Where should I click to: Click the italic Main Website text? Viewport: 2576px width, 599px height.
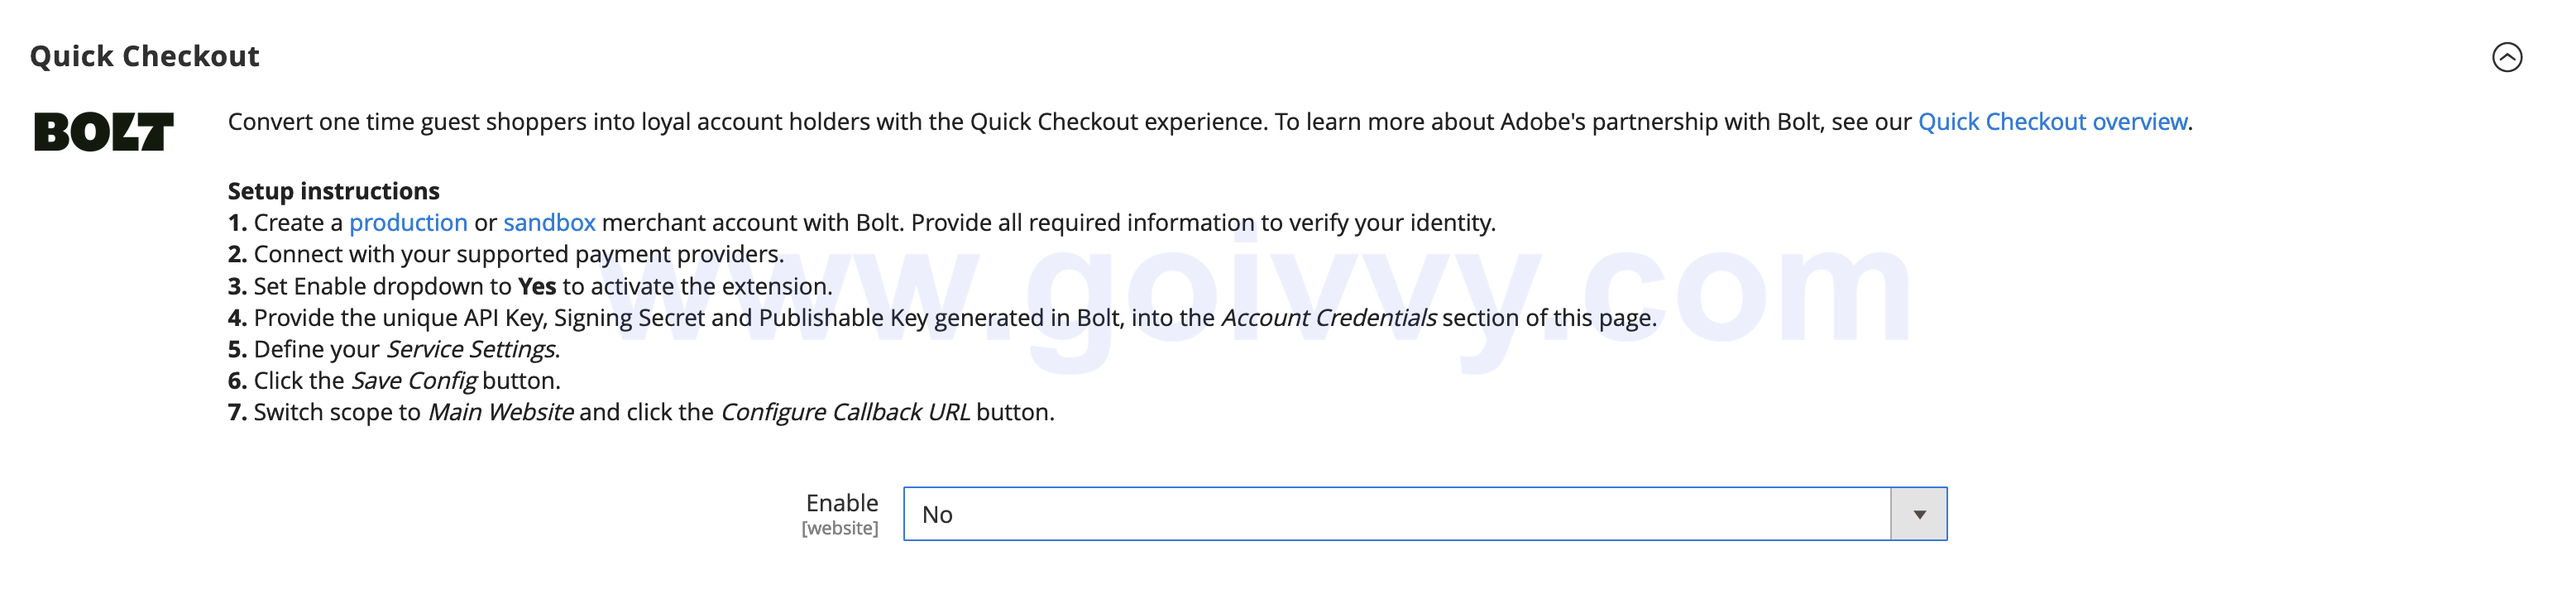click(x=501, y=412)
